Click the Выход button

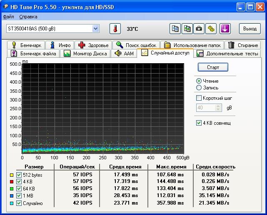coord(250,29)
